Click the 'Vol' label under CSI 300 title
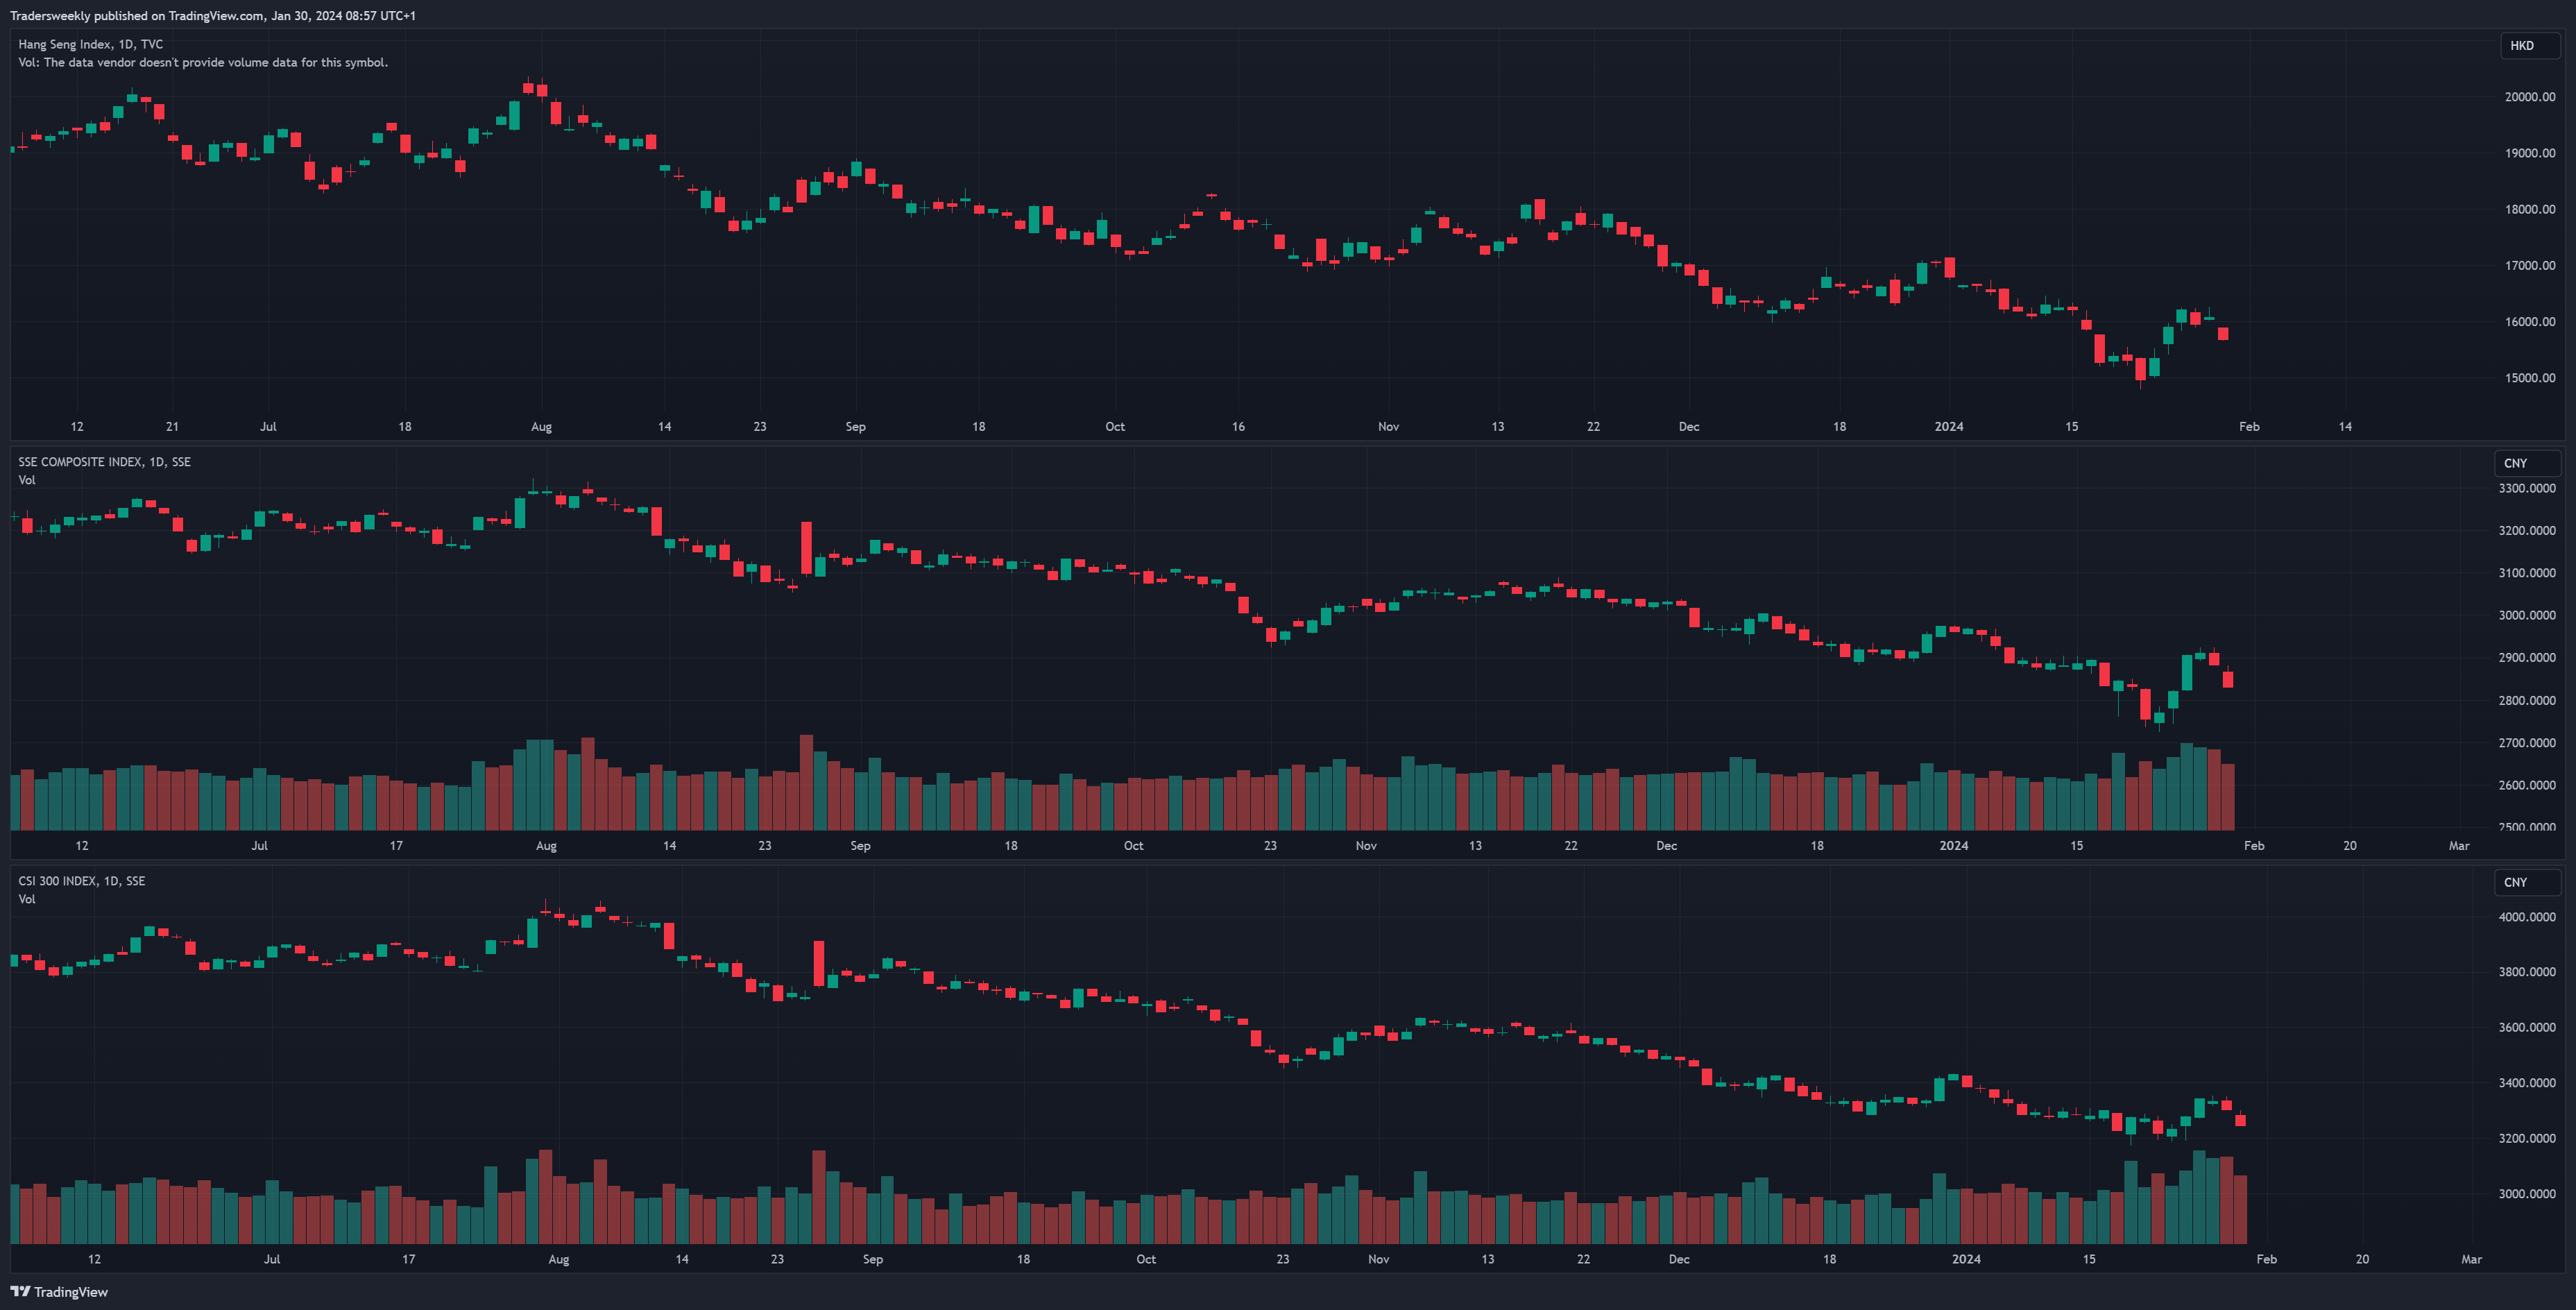Viewport: 2576px width, 1310px height. 27,899
